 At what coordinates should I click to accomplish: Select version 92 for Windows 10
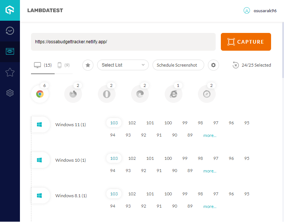tap(144, 171)
